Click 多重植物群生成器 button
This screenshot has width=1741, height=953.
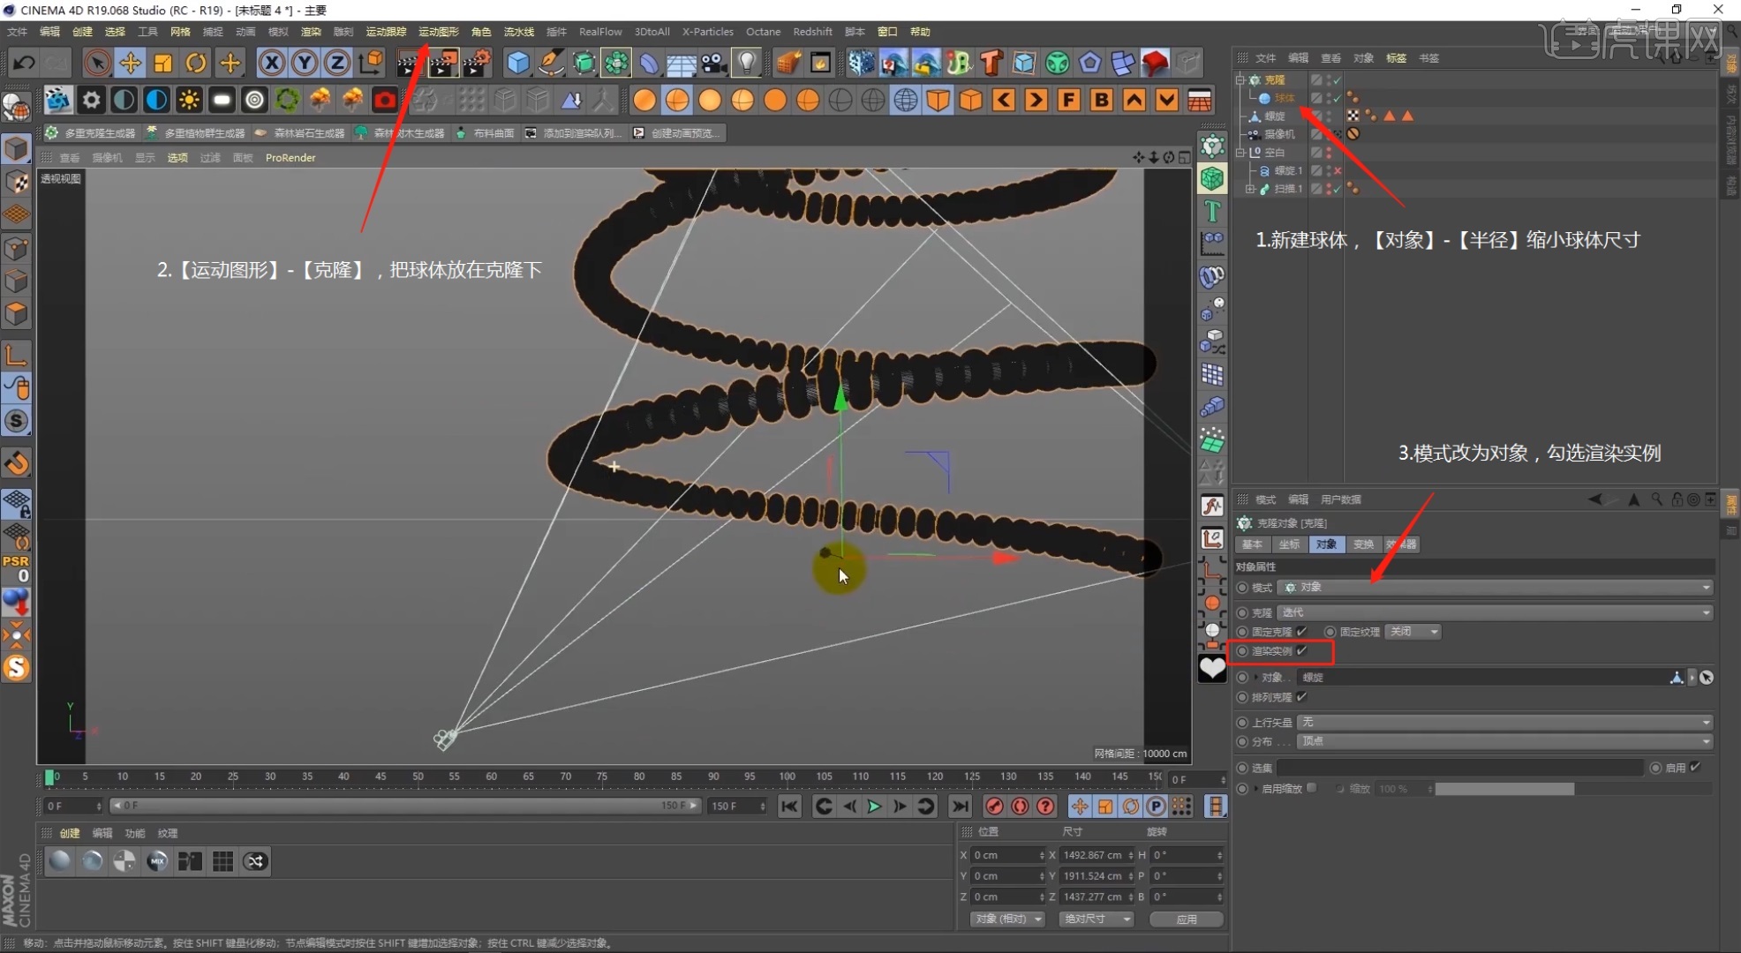tap(196, 133)
